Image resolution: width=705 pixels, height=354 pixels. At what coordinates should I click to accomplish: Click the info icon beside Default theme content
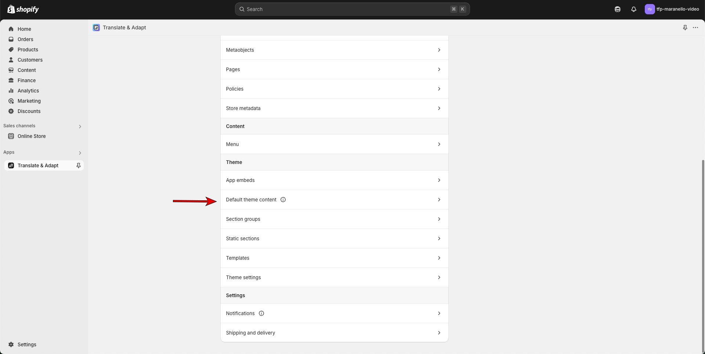283,200
